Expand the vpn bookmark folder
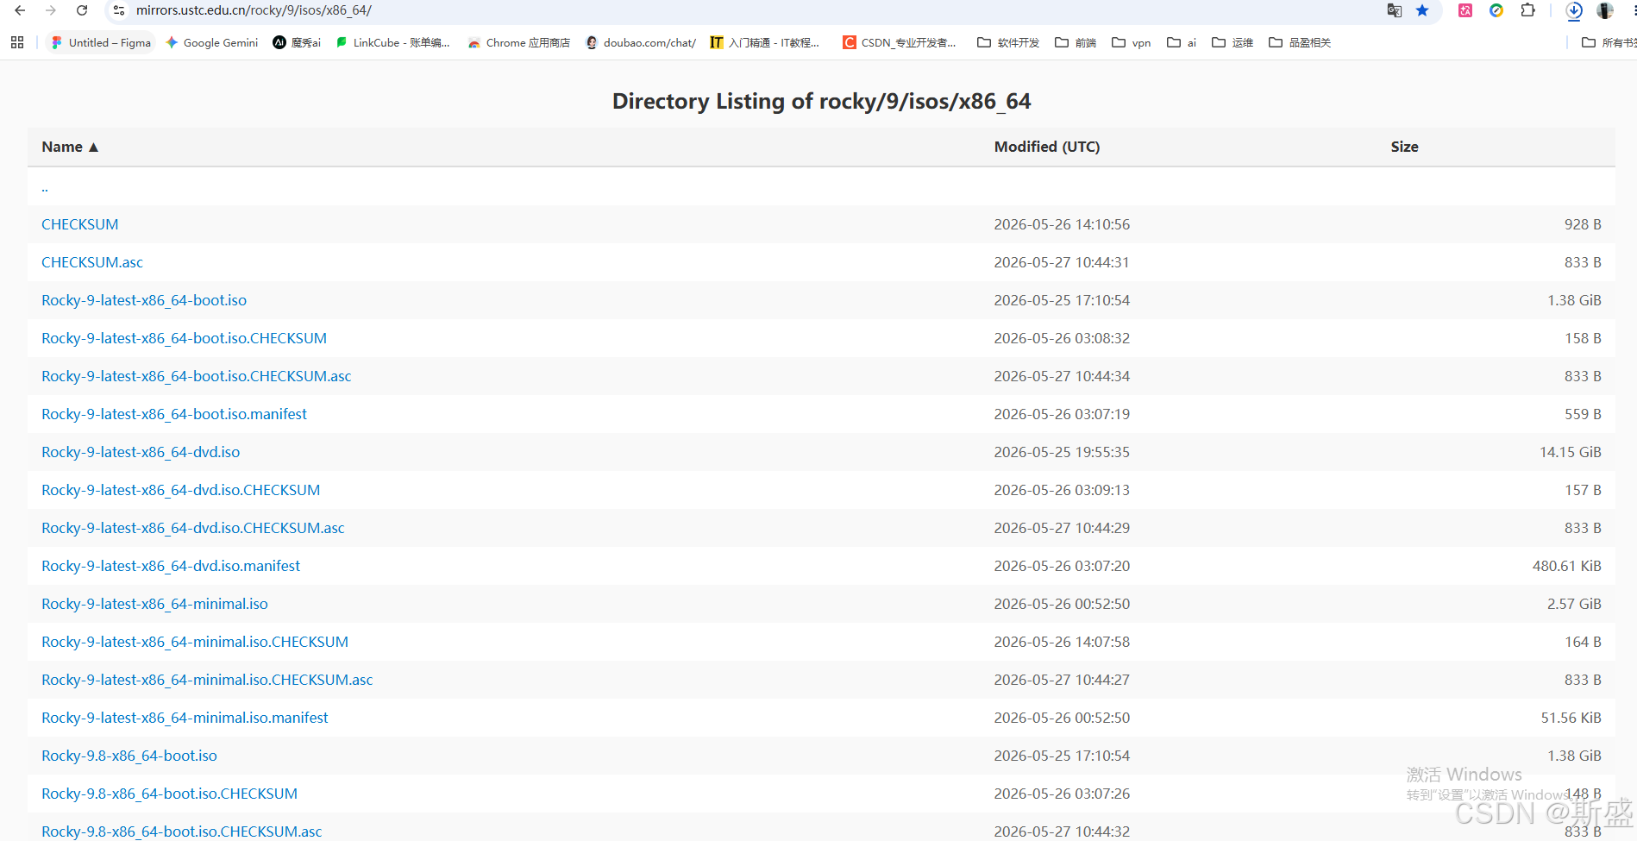The height and width of the screenshot is (841, 1637). (x=1132, y=42)
